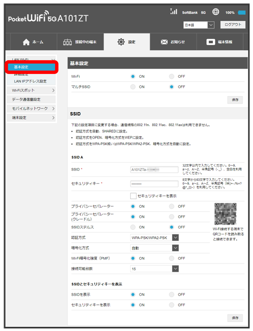
Task: Click the globe network icon
Action: [215, 12]
